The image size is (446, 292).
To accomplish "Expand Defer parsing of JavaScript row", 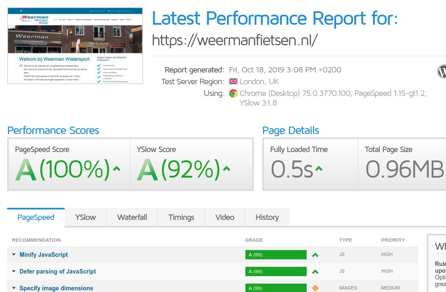I will pos(57,271).
